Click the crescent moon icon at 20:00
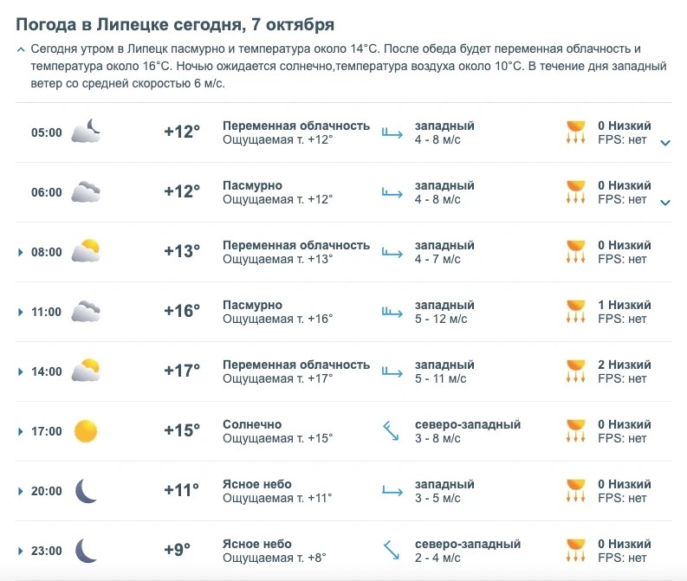The image size is (687, 581). (86, 491)
